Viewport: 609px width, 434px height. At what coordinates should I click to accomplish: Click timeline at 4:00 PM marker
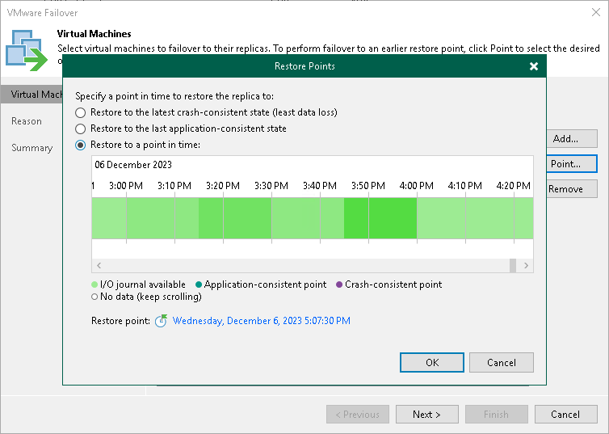[417, 186]
